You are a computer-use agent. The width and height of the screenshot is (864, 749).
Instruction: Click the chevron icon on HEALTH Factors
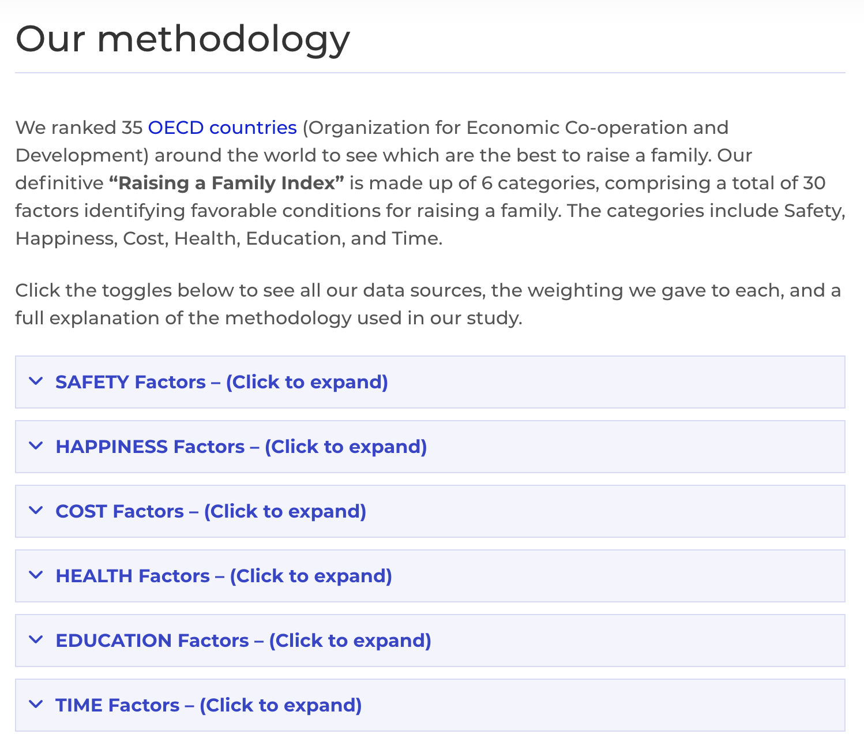[36, 576]
